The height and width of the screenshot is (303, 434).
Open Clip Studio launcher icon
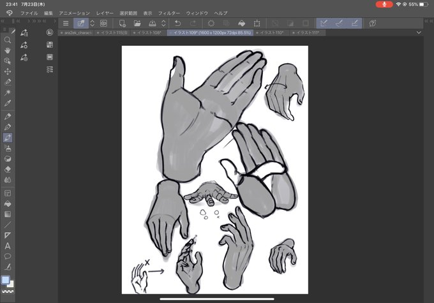tap(103, 24)
